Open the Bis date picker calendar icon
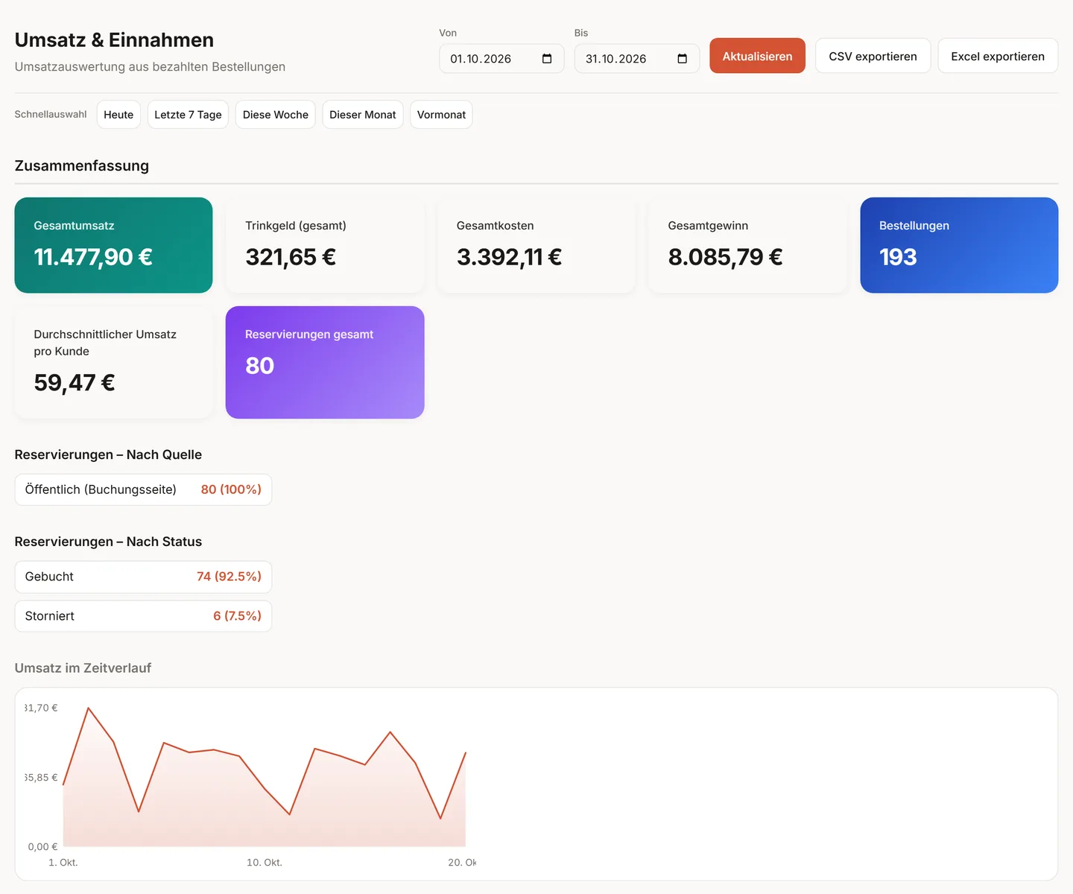Image resolution: width=1073 pixels, height=894 pixels. [682, 59]
